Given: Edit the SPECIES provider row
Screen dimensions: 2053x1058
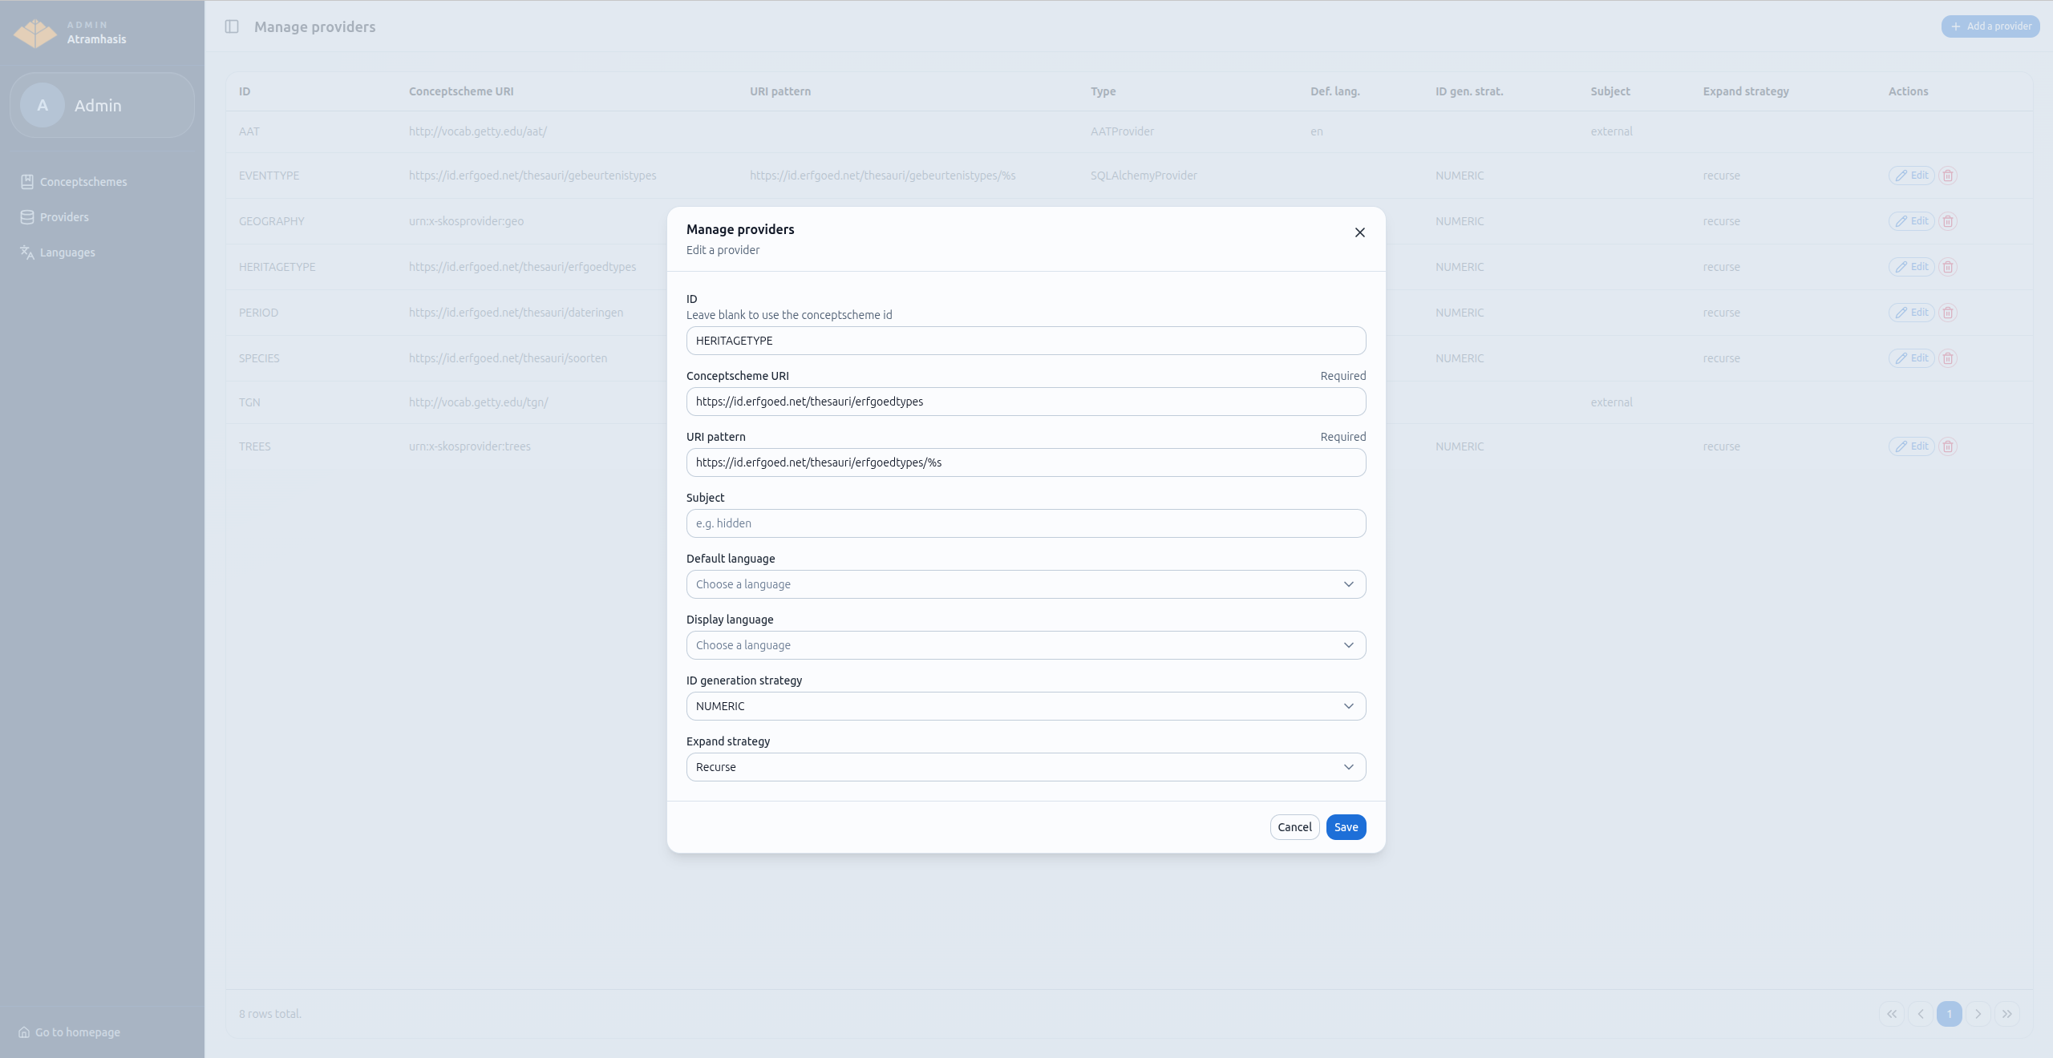Looking at the screenshot, I should [x=1912, y=358].
